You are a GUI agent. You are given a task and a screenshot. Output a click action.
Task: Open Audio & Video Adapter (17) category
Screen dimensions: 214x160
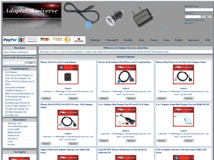pos(18,106)
